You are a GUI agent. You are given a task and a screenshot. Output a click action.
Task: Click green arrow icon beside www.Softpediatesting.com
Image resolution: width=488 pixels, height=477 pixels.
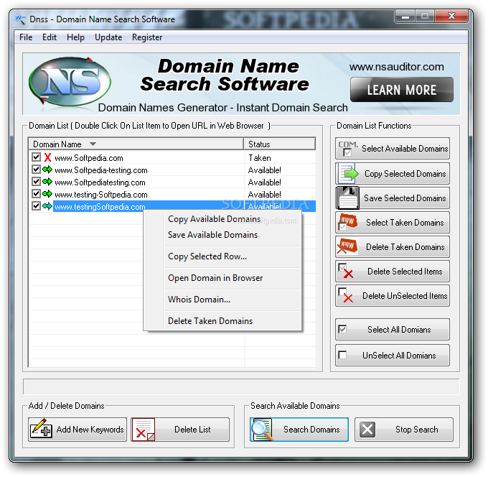click(47, 182)
